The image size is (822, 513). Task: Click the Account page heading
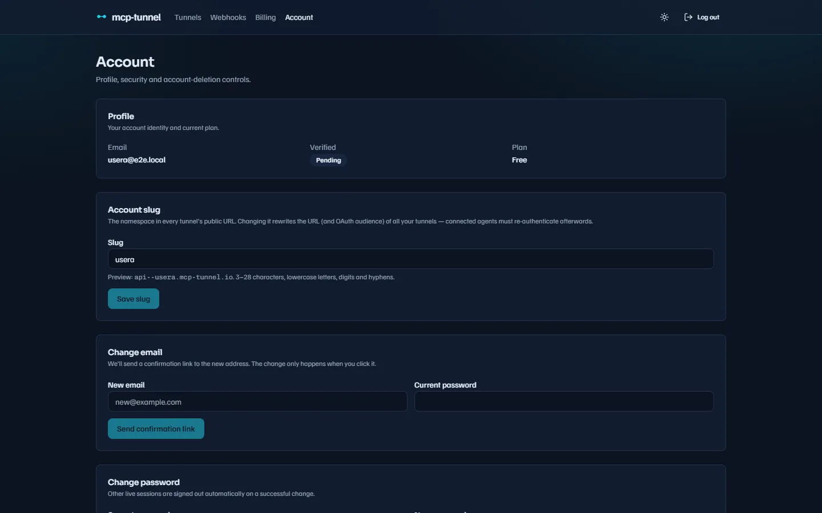(125, 62)
